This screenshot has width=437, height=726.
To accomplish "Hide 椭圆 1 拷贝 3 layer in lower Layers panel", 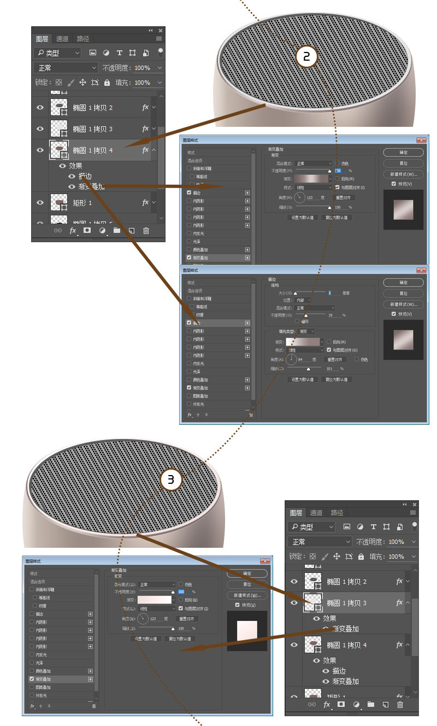I will pos(294,602).
